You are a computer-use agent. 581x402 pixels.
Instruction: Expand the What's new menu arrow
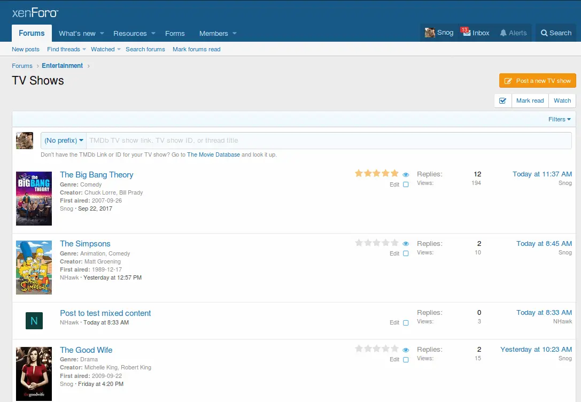[102, 33]
